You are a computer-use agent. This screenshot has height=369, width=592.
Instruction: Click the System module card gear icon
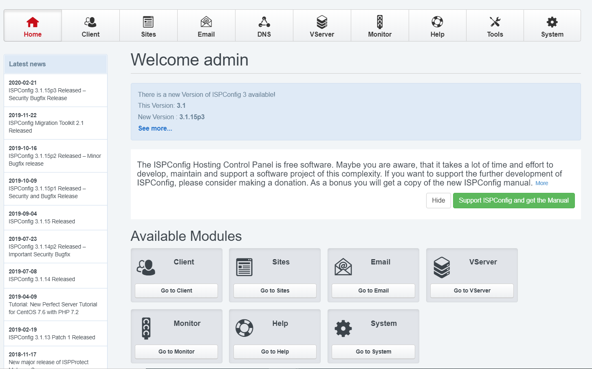(x=343, y=328)
